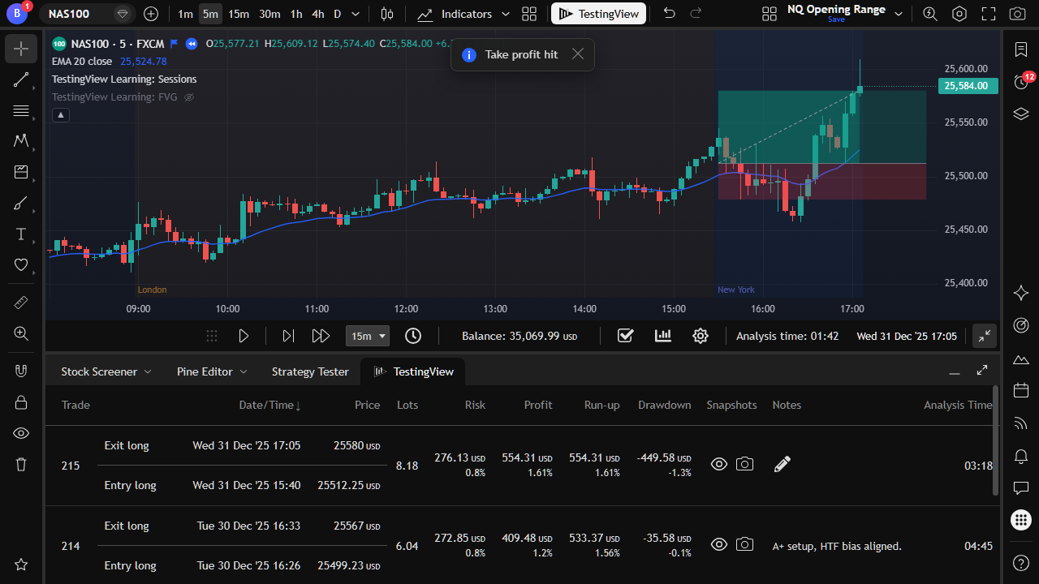Screen dimensions: 1039x584
Task: Switch to the 15m timeframe
Action: click(x=239, y=14)
